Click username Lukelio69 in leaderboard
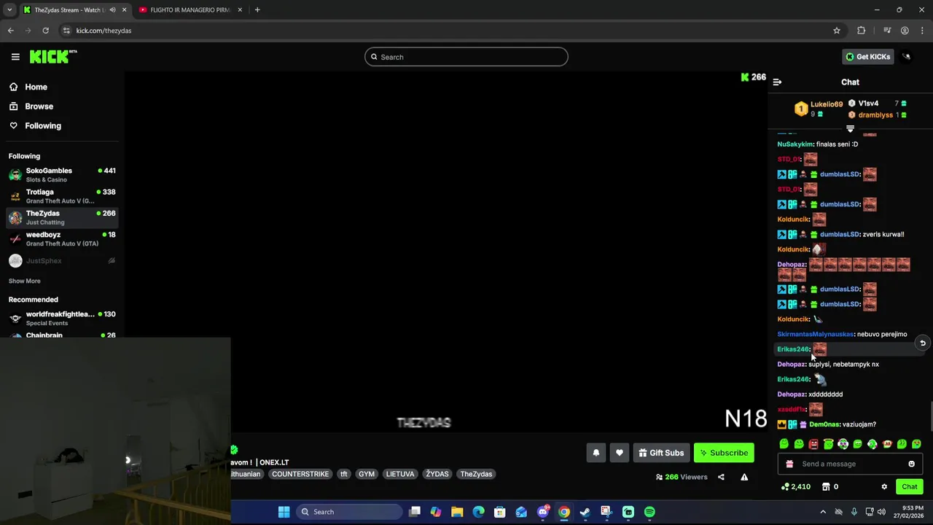Image resolution: width=933 pixels, height=525 pixels. click(827, 104)
